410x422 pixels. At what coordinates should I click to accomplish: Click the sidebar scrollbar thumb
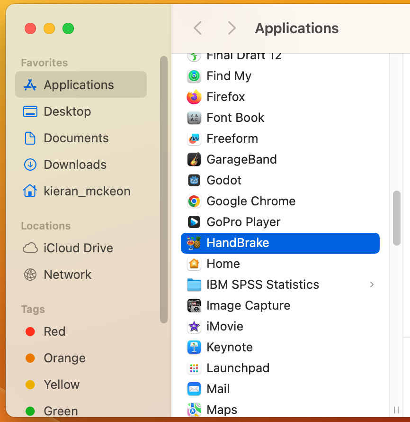(164, 190)
